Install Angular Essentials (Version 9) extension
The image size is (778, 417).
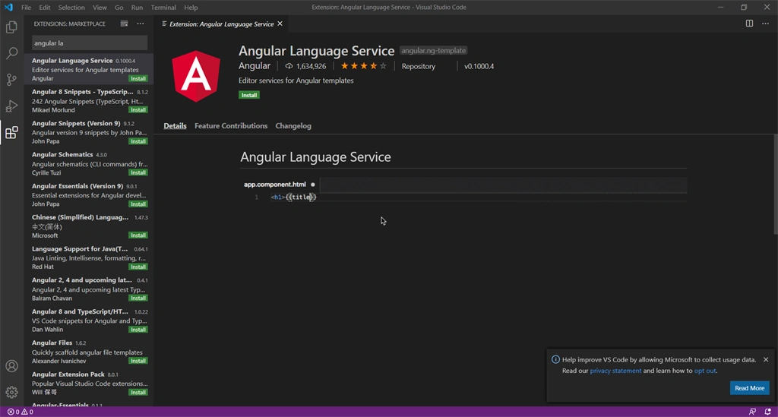click(138, 204)
